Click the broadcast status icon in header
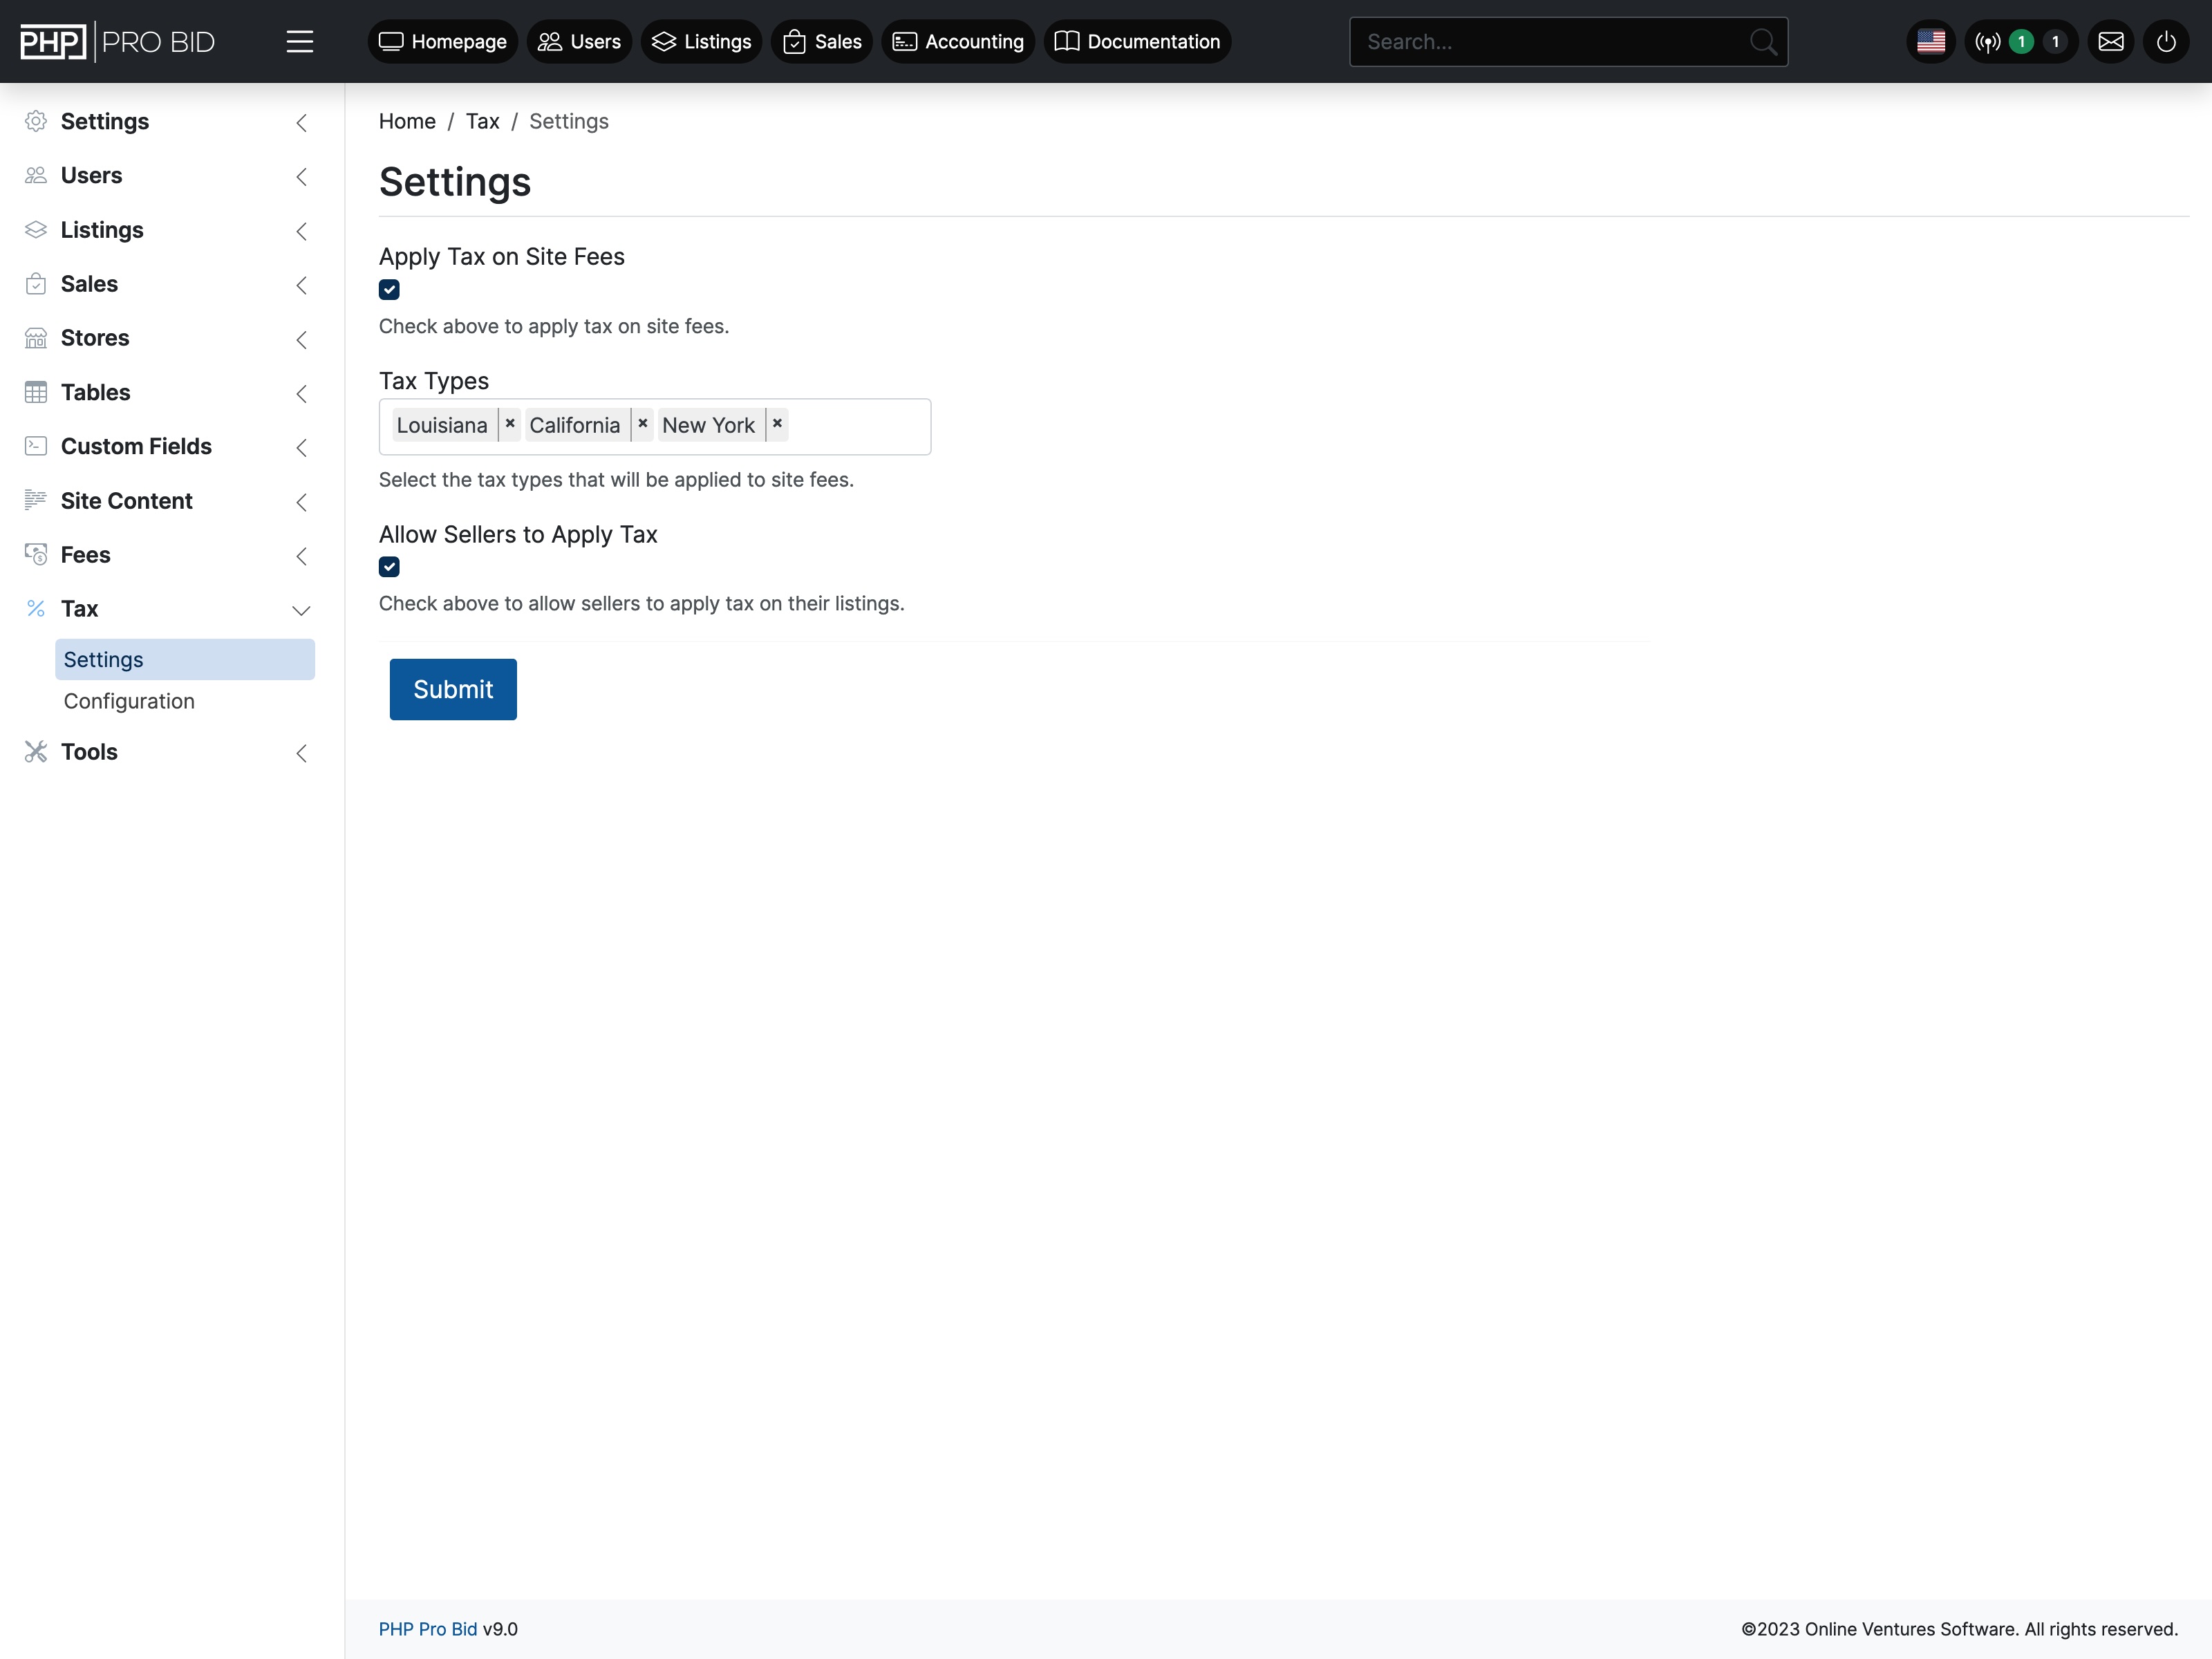This screenshot has height=1659, width=2212. tap(1988, 41)
